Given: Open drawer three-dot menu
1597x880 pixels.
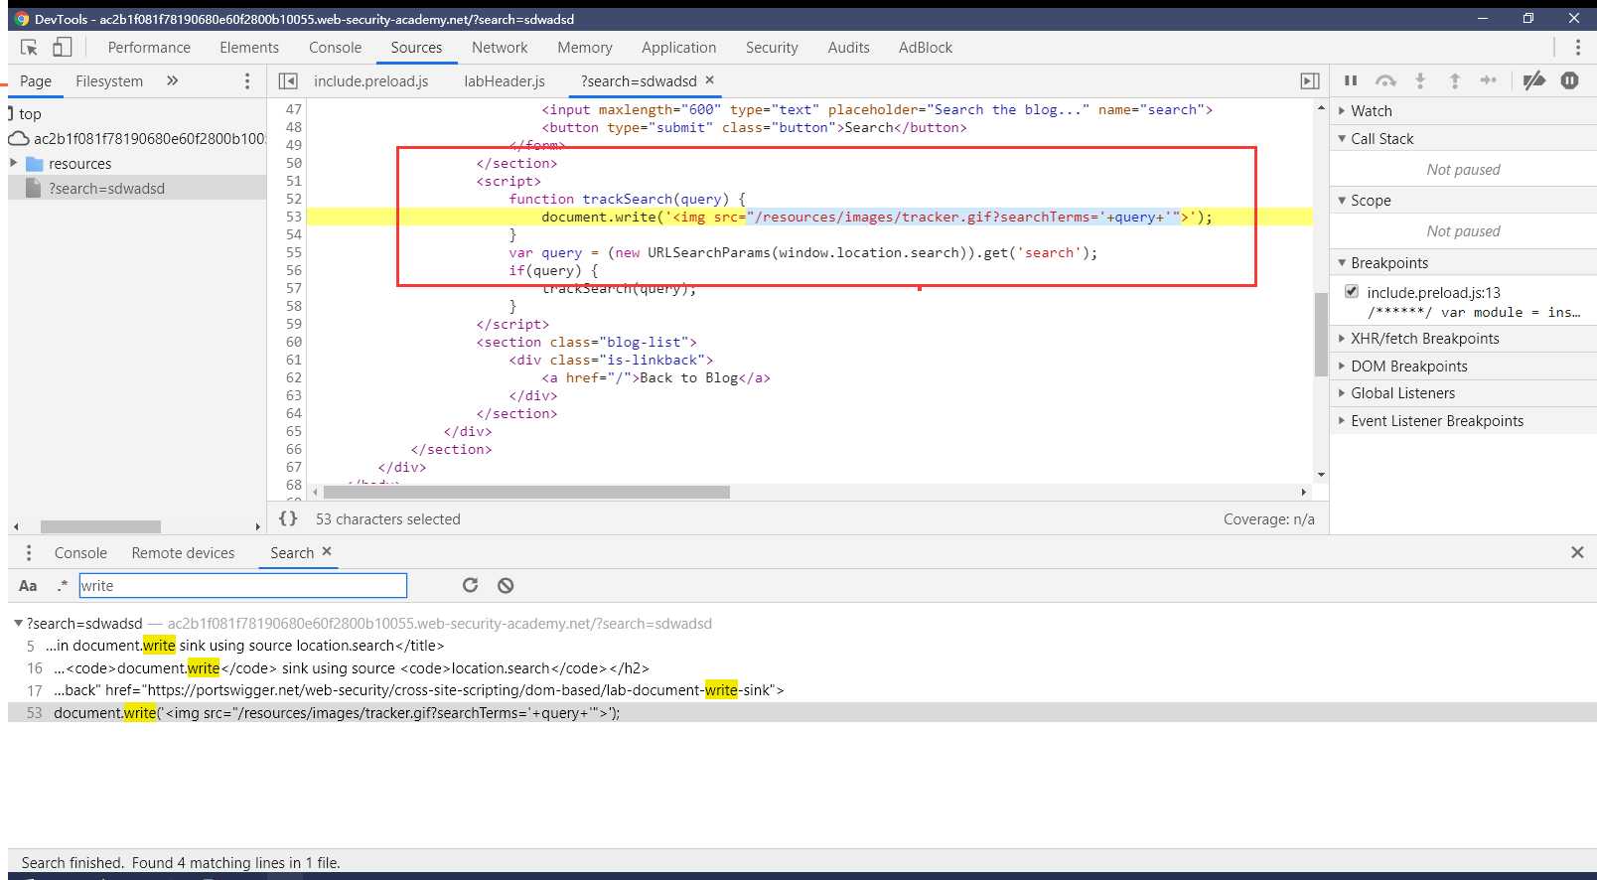Looking at the screenshot, I should click(29, 553).
